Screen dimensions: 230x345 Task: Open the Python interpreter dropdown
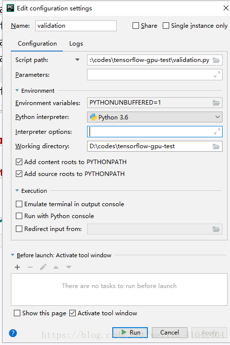(155, 117)
